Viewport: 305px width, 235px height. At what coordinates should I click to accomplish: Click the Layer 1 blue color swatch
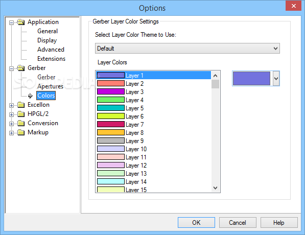(x=111, y=75)
